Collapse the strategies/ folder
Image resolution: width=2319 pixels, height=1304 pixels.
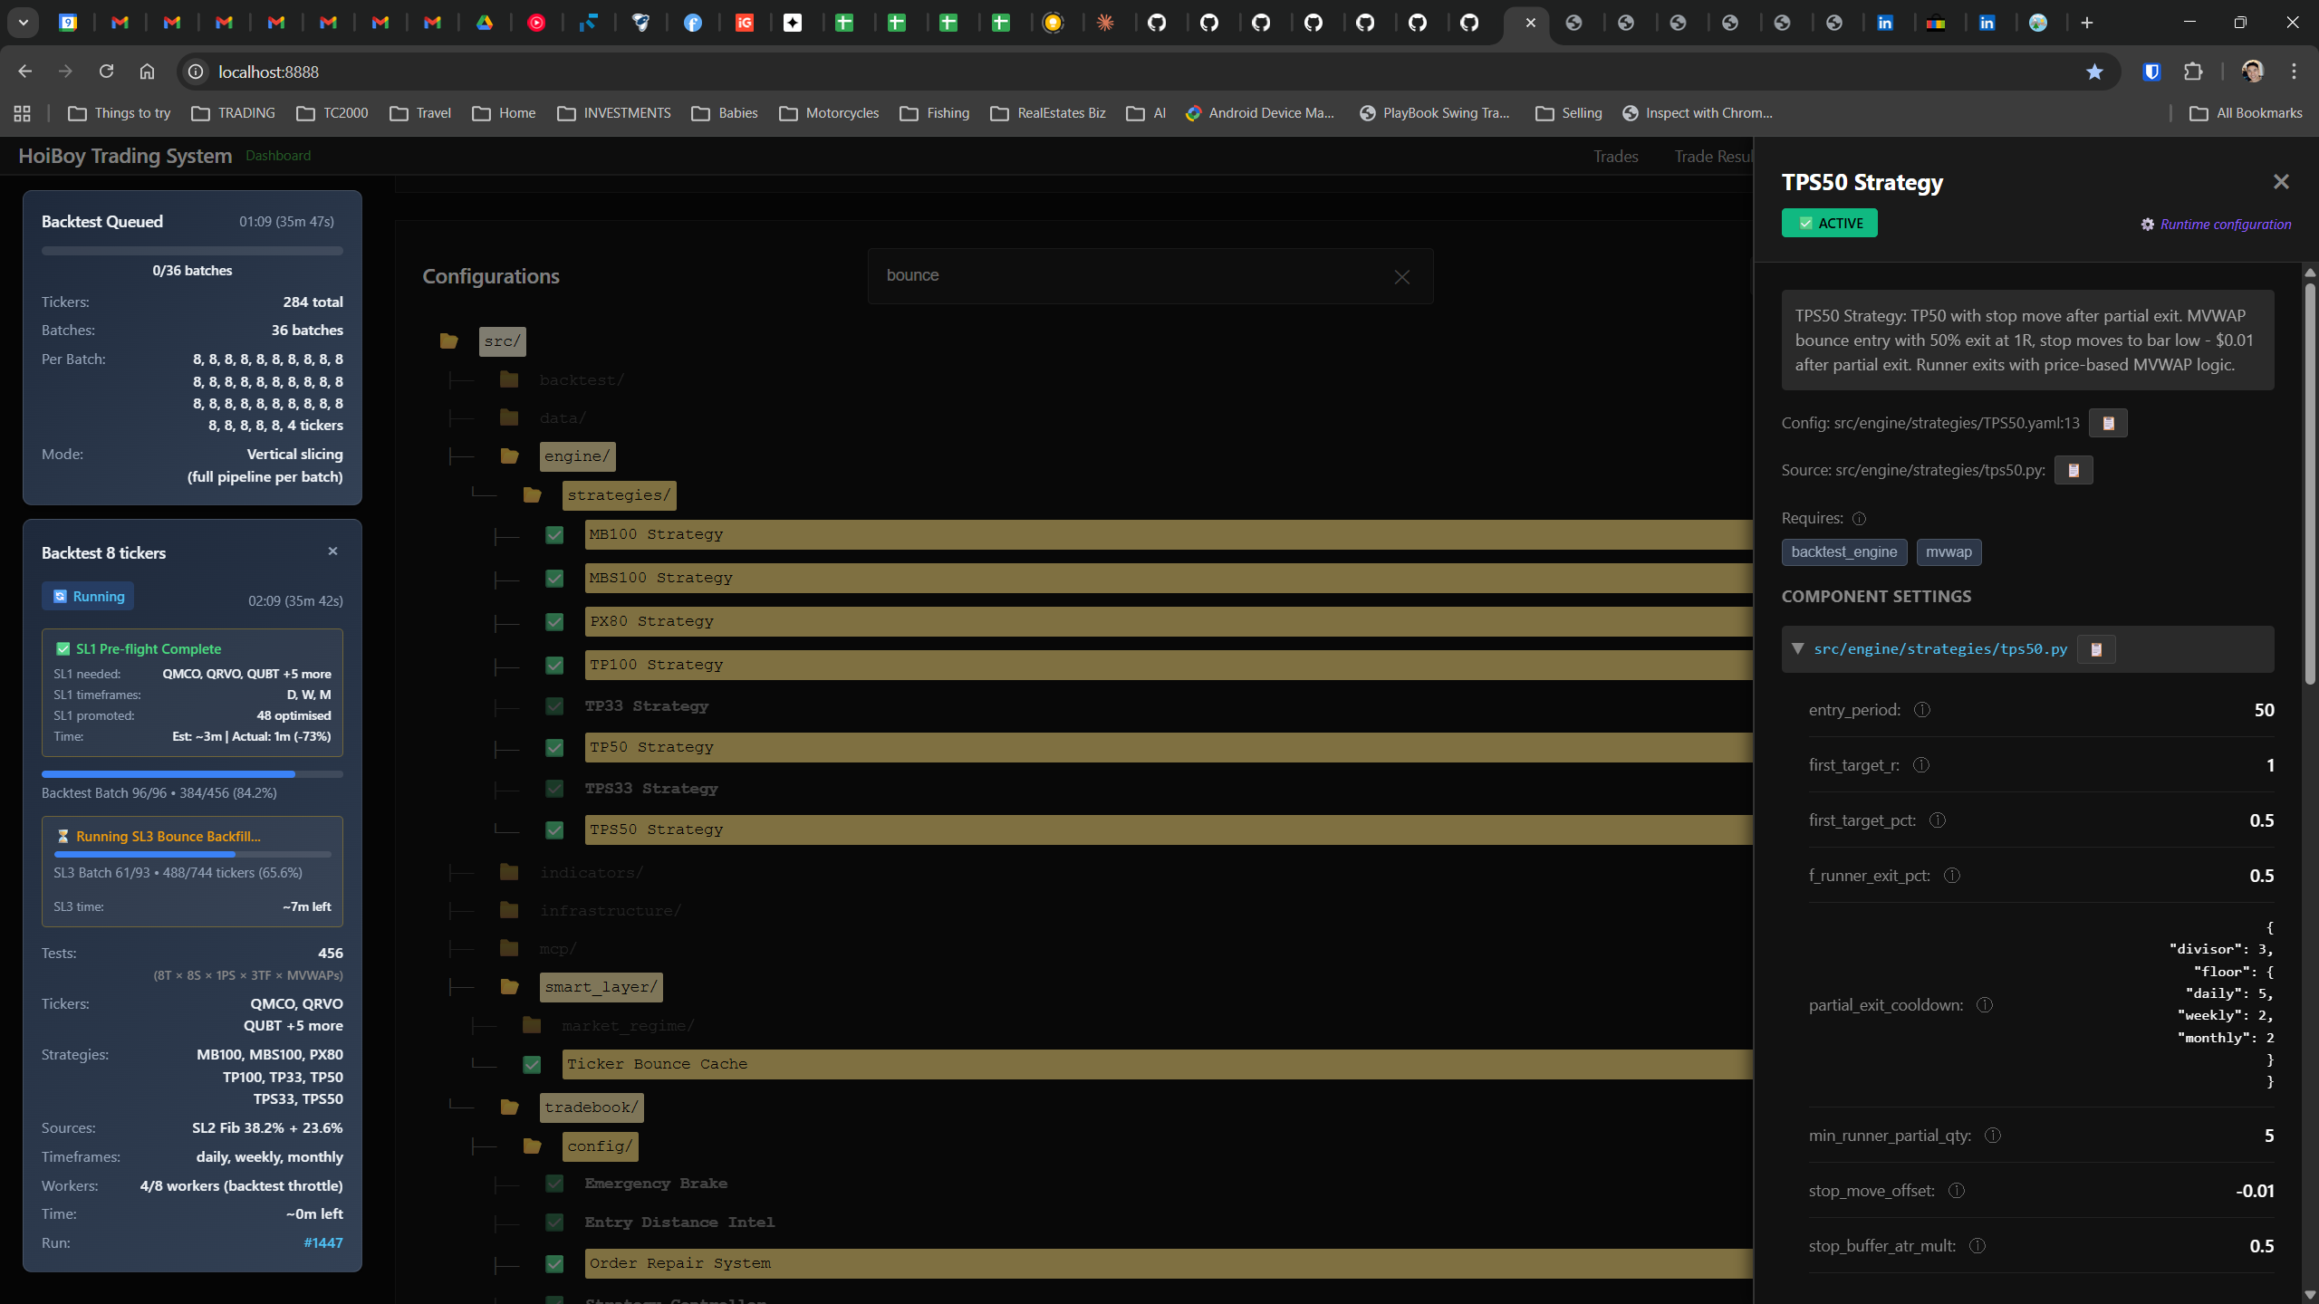[x=532, y=495]
